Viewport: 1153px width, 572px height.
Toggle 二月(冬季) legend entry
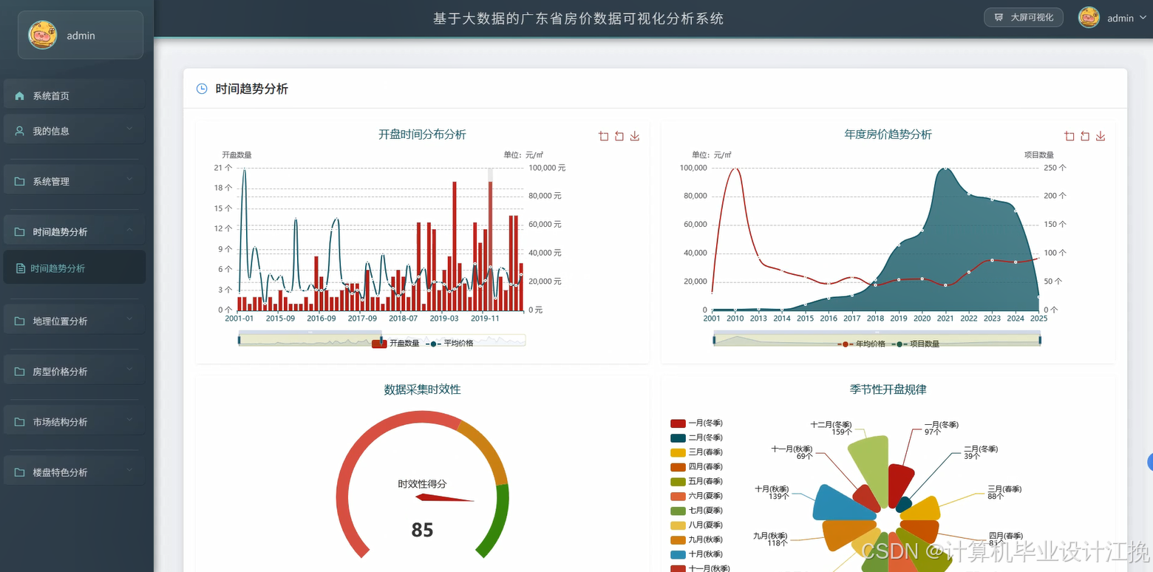click(x=696, y=437)
